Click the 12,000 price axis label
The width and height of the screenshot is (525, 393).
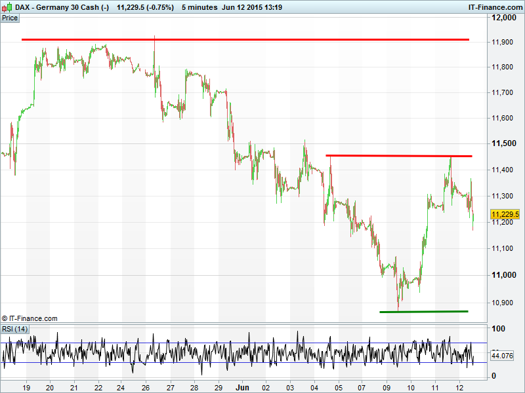pos(504,18)
